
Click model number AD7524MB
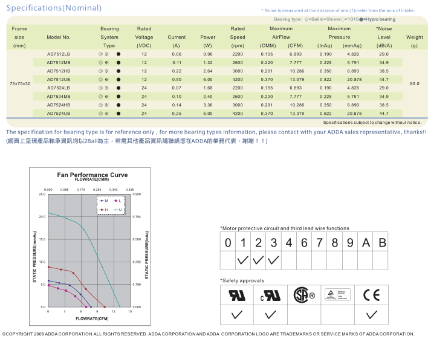(x=59, y=97)
